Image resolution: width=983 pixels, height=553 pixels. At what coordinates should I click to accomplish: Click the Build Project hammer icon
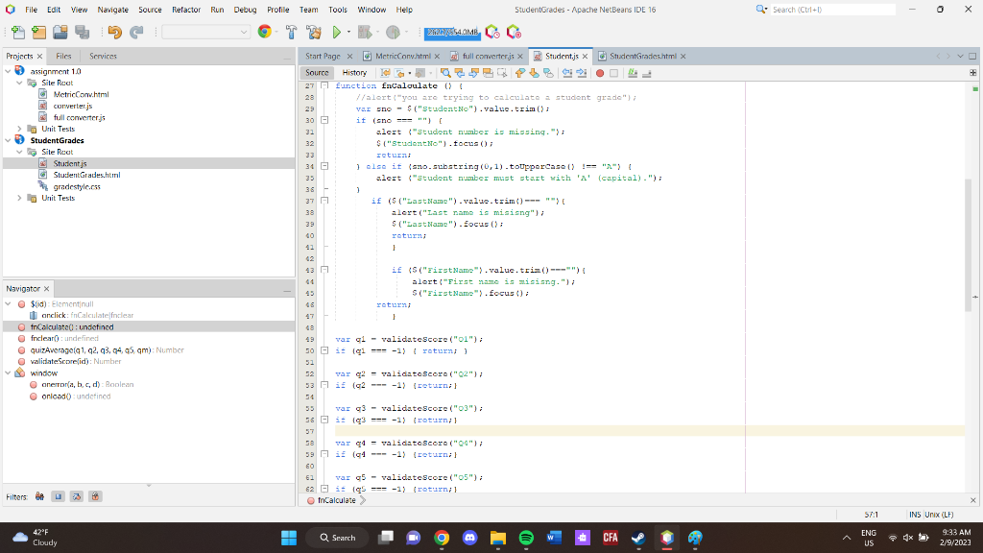coord(289,32)
